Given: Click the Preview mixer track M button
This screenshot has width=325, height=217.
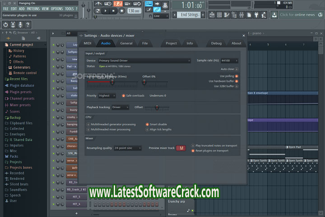Looking at the screenshot, I should (x=181, y=148).
